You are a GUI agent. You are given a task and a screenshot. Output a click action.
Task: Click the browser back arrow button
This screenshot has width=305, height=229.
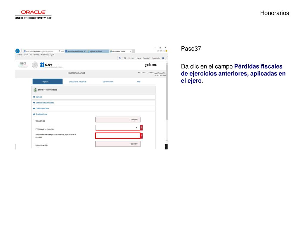18,51
